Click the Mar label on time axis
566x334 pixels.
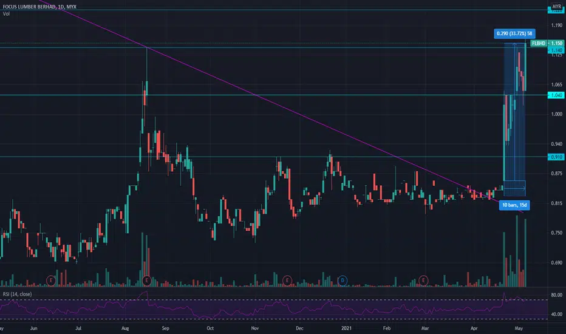[x=425, y=328]
